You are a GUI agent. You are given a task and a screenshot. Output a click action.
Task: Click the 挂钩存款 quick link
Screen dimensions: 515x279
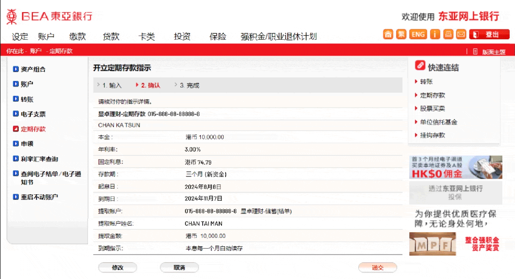point(432,135)
